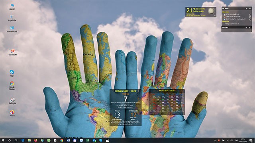The width and height of the screenshot is (255, 143).
Task: Open the 07:00 event entry
Action: (232, 15)
